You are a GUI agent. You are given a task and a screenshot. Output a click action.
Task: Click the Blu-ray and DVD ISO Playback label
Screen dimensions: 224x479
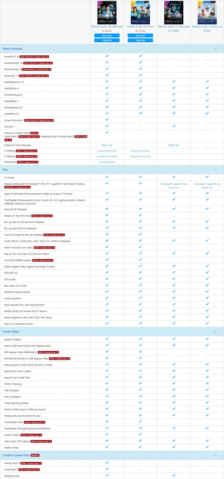click(20, 228)
